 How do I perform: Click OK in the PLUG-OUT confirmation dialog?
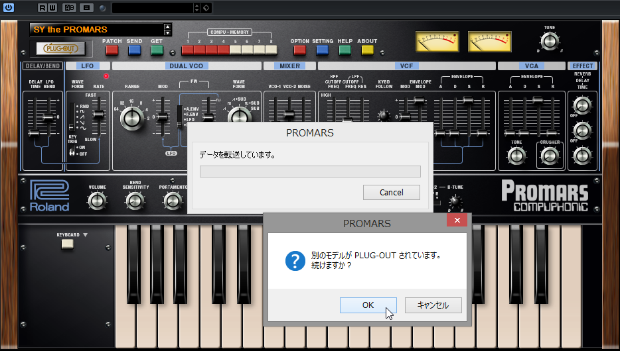[x=368, y=305]
